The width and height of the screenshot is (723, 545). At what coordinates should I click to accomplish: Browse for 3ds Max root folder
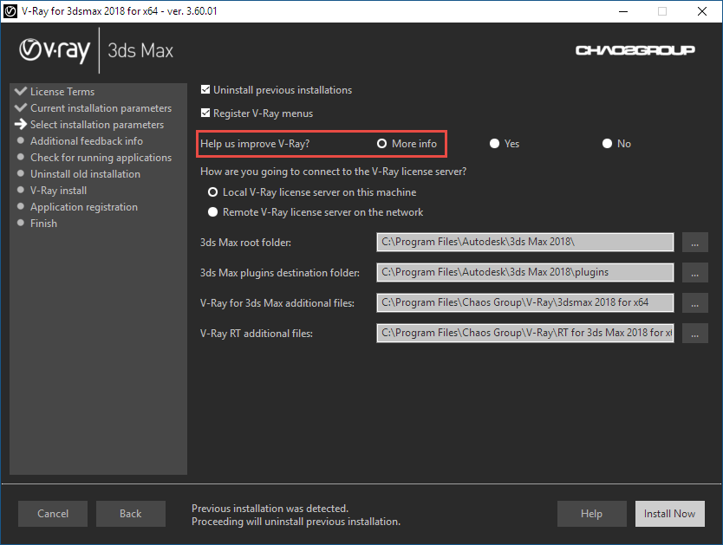point(694,242)
